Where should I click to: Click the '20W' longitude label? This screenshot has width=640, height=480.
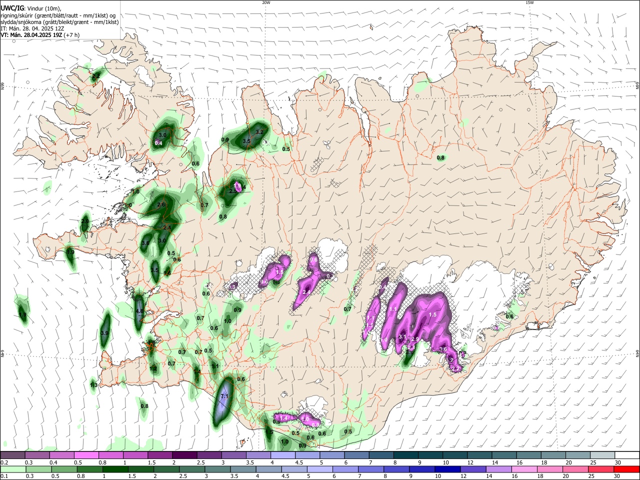[x=266, y=2]
